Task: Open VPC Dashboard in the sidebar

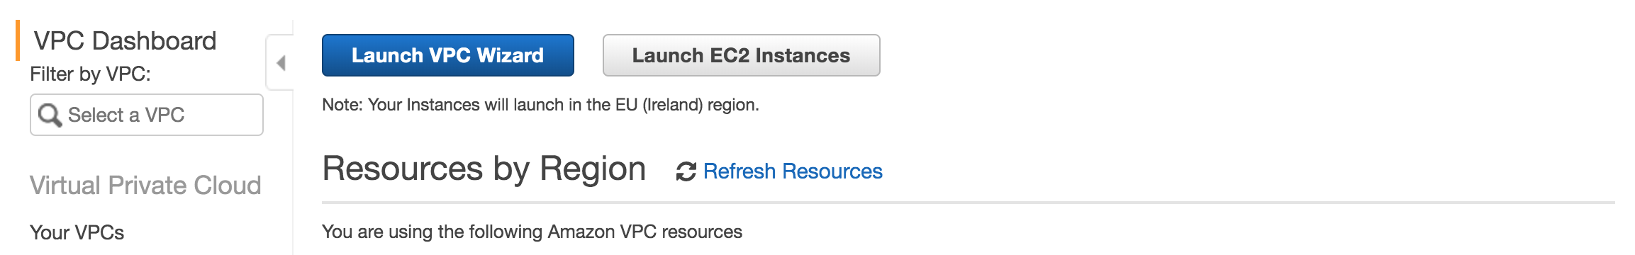Action: click(125, 41)
